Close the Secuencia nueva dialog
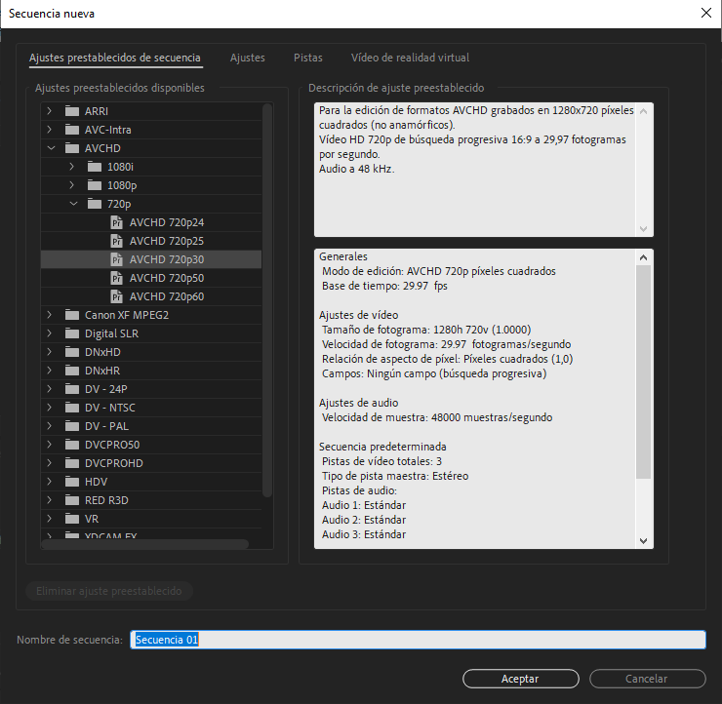722x704 pixels. coord(706,13)
